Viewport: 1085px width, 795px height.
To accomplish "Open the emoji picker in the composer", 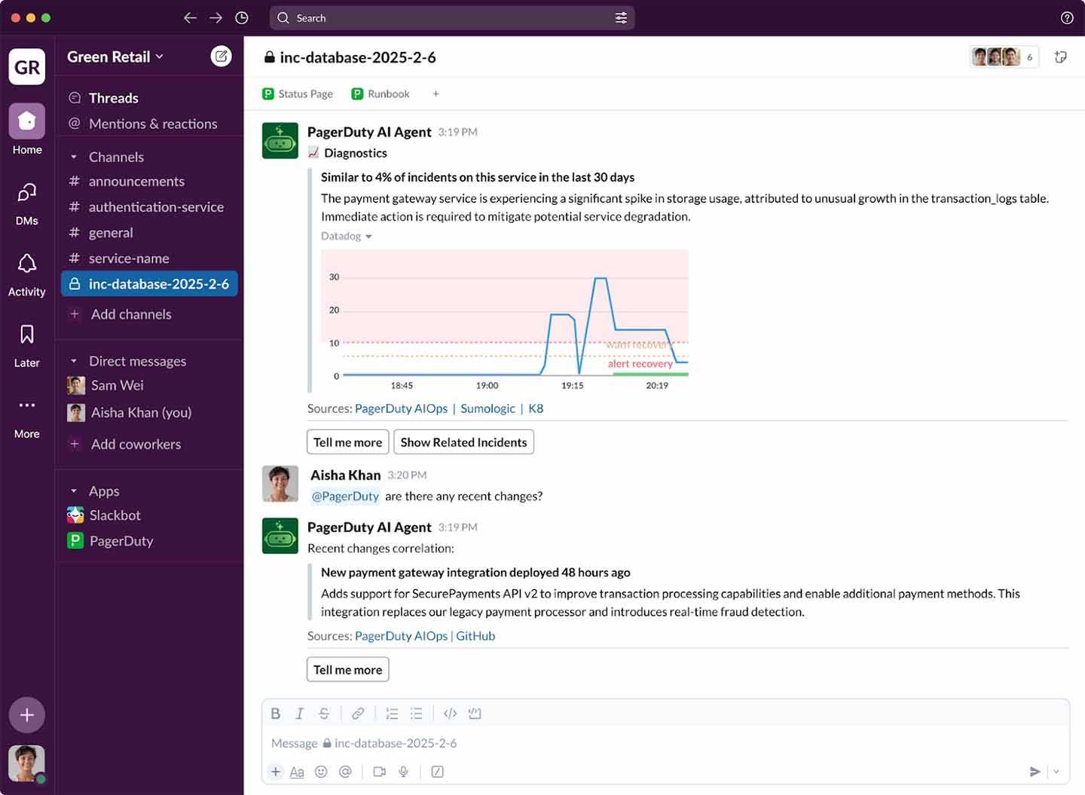I will [322, 772].
